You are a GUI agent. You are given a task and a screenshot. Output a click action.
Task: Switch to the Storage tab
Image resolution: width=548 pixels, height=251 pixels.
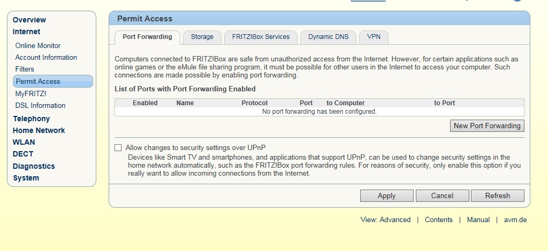(202, 37)
